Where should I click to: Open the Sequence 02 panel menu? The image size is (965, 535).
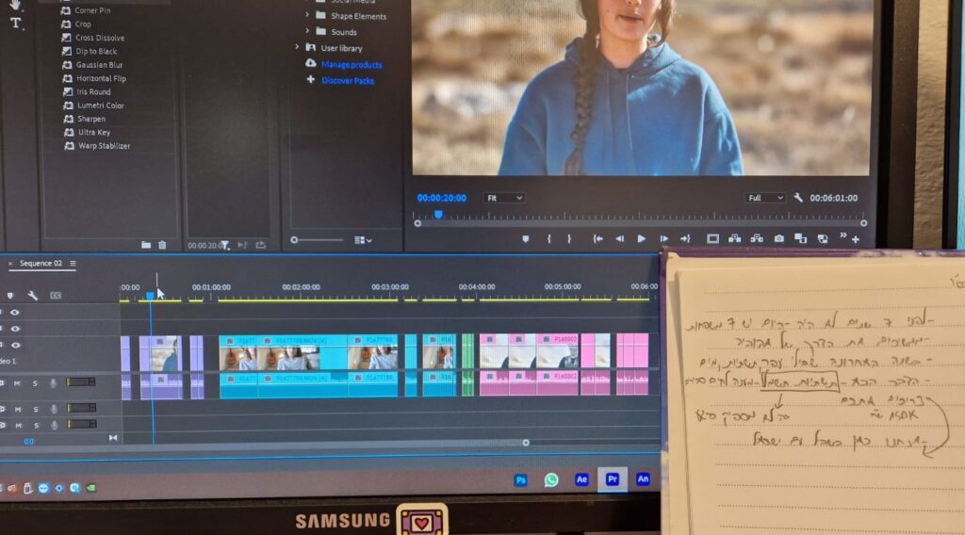click(73, 264)
